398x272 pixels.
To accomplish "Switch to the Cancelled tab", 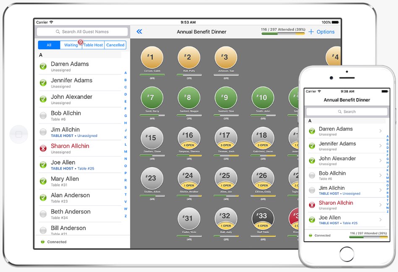I will coord(115,45).
